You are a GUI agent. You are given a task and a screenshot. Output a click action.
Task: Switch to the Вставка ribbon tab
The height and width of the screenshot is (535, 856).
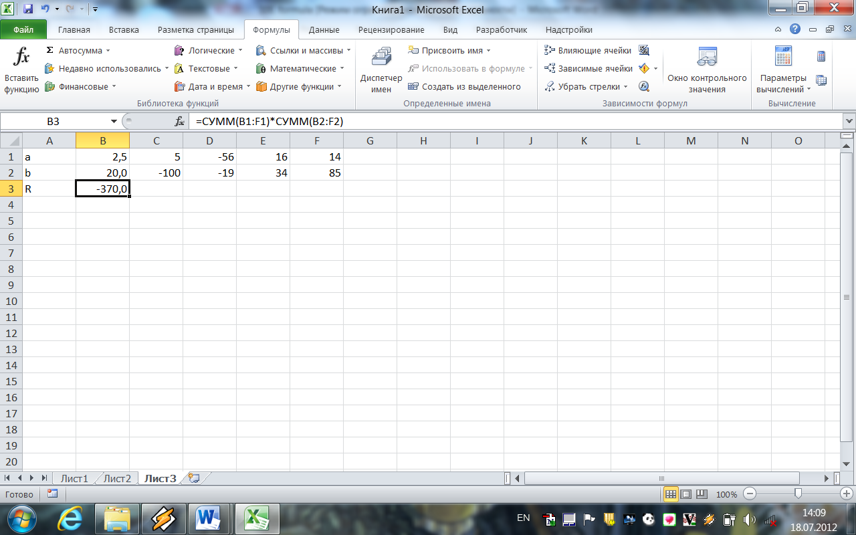(x=124, y=29)
